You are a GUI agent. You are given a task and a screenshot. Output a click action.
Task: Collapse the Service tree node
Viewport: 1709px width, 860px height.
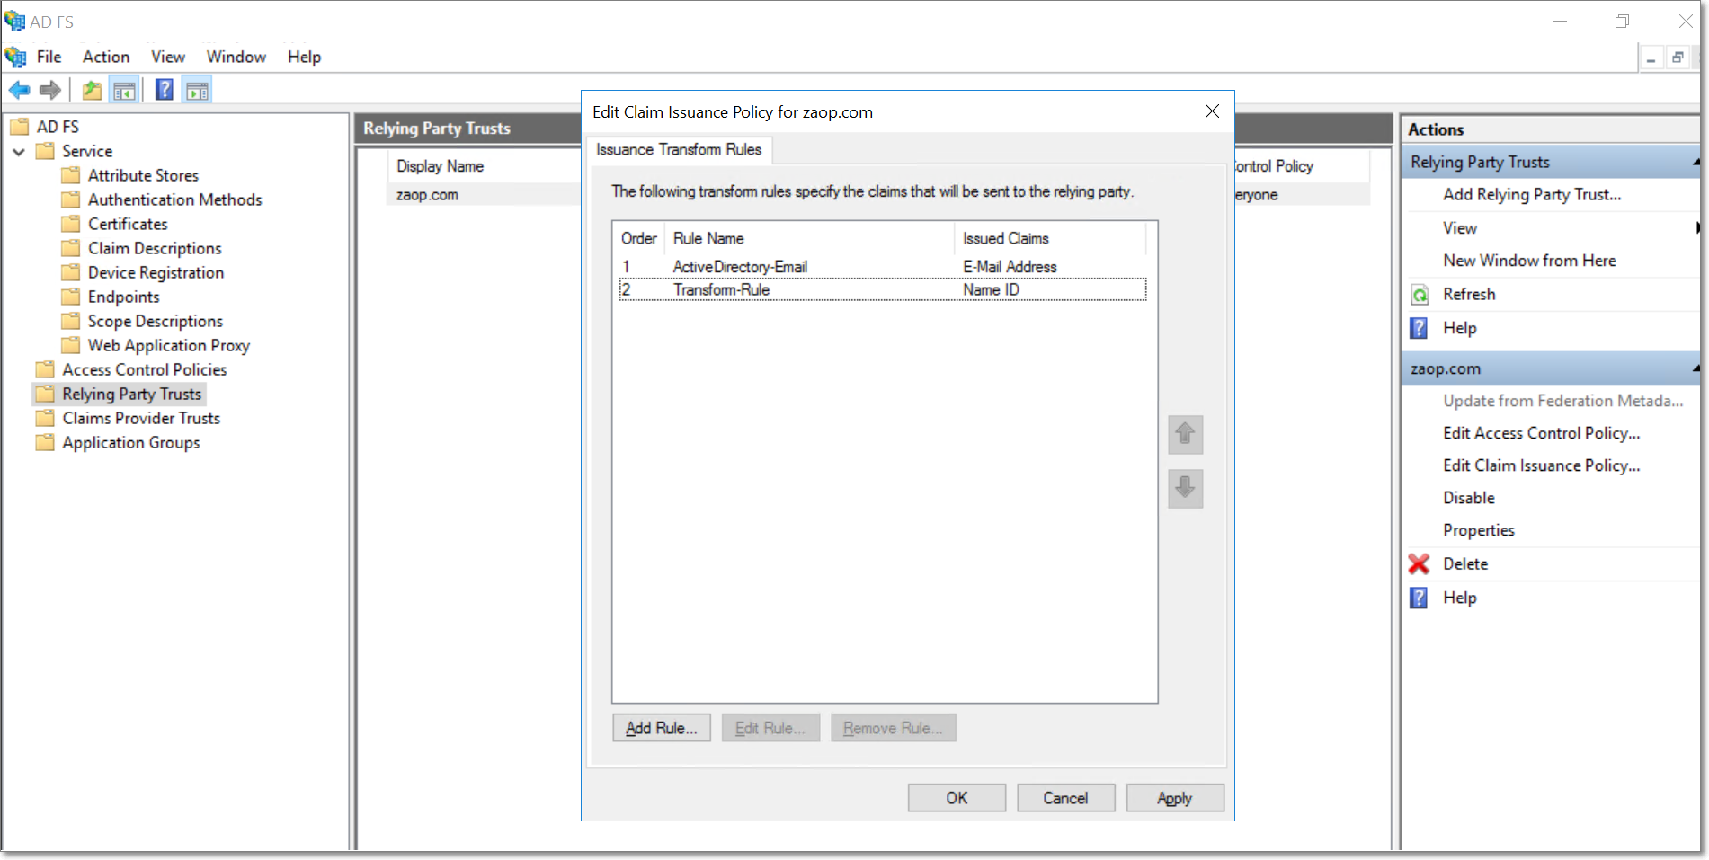coord(19,152)
